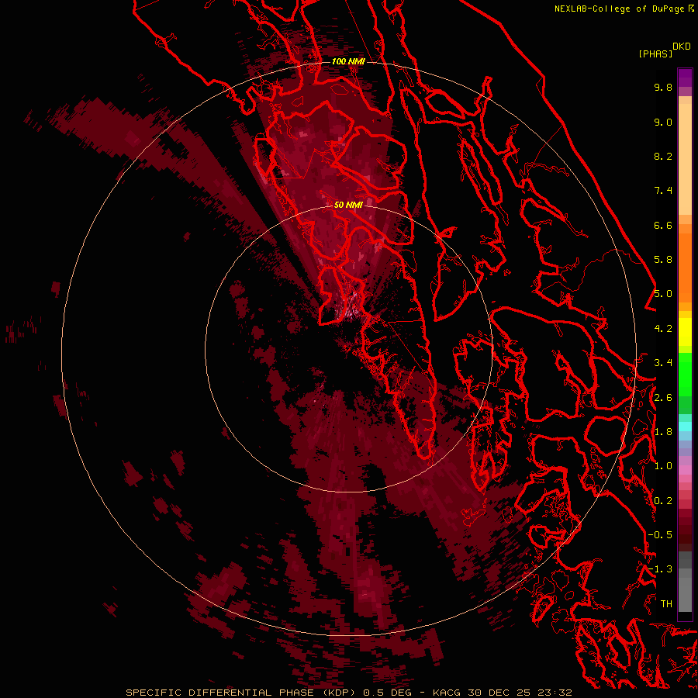
Task: Click the 100 NMI range ring label
Action: [348, 61]
